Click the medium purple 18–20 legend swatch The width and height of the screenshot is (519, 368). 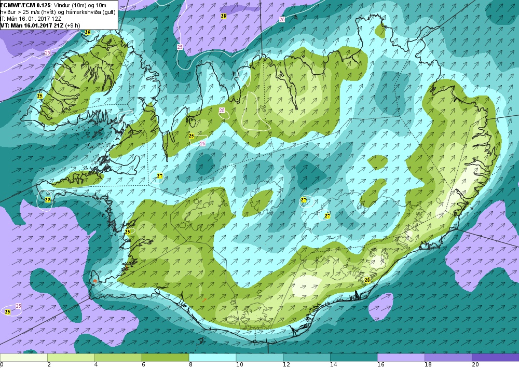coord(448,358)
